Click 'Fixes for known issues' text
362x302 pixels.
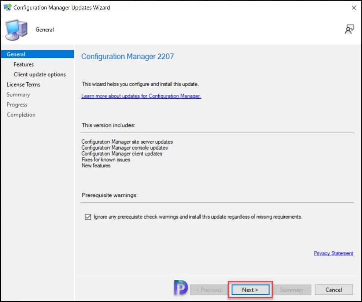coord(106,160)
